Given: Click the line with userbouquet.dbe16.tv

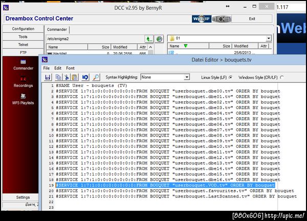Looking at the screenshot, I should [x=168, y=180].
